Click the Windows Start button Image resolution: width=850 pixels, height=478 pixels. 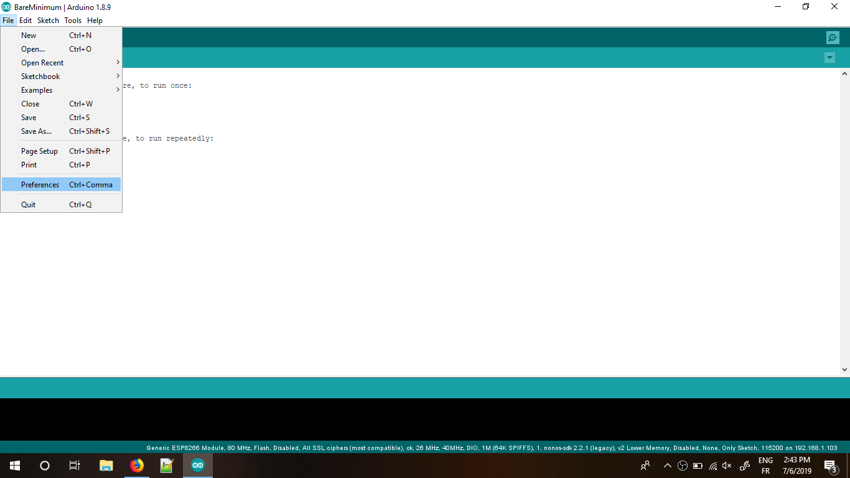13,465
